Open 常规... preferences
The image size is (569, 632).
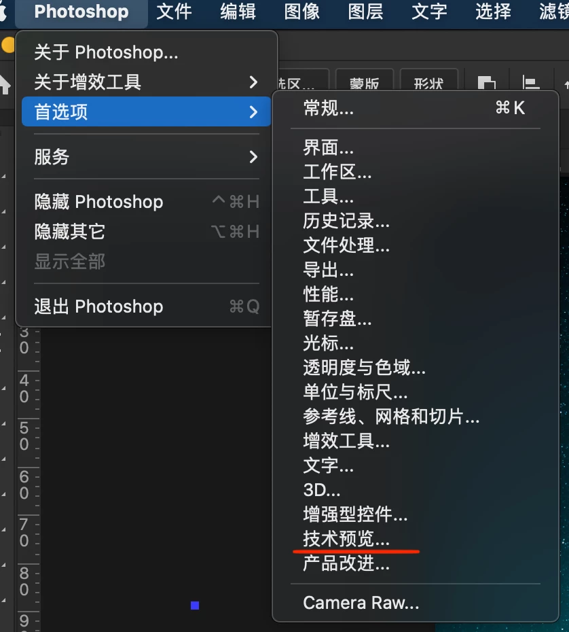click(x=415, y=109)
